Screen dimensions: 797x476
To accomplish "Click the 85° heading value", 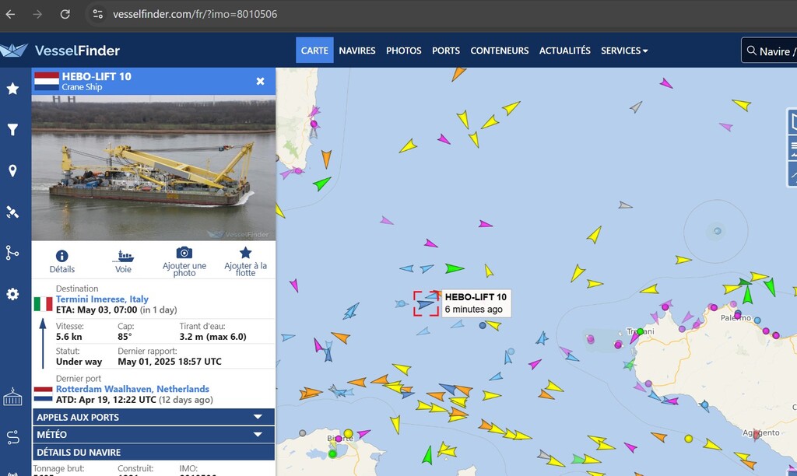I will 125,337.
